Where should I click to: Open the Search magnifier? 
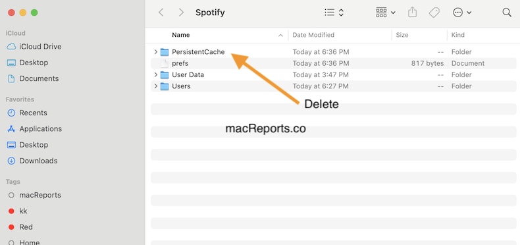pos(507,13)
